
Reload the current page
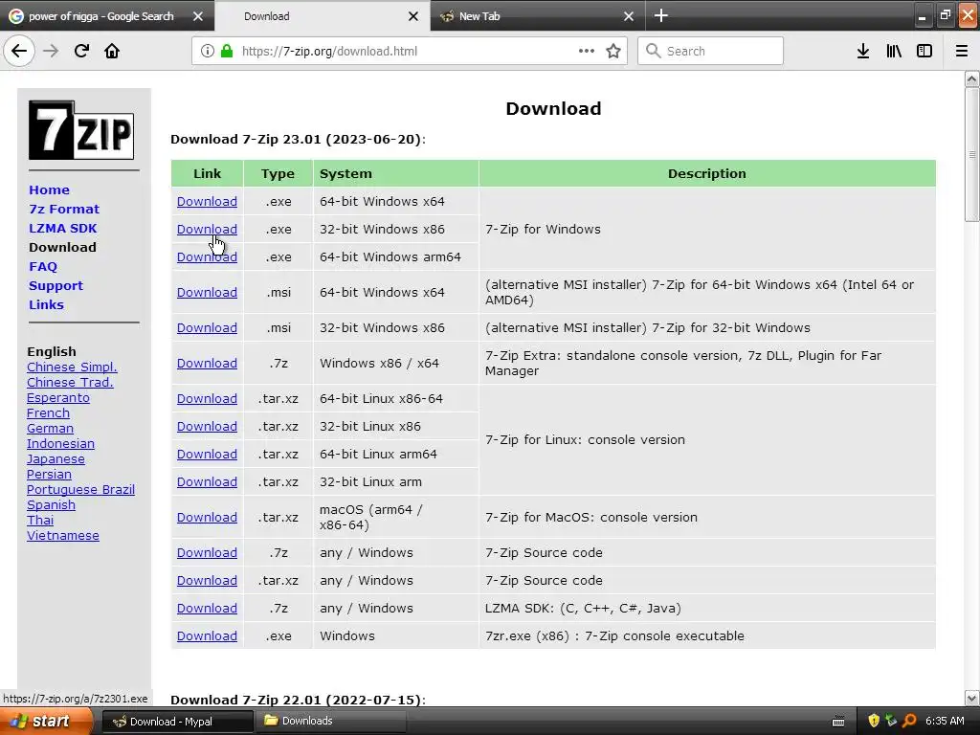tap(81, 52)
